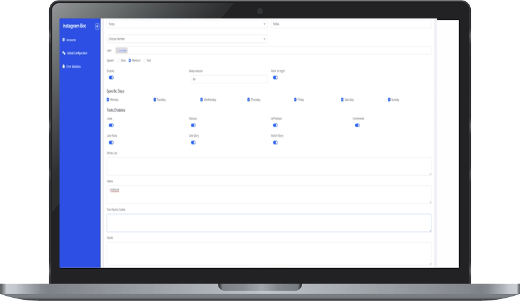Image resolution: width=520 pixels, height=301 pixels.
Task: Click the Global Configuration gear icon
Action: pyautogui.click(x=63, y=53)
